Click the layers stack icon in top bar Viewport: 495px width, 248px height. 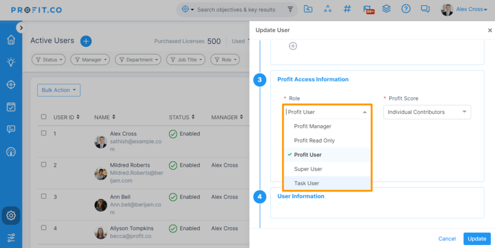coord(387,9)
